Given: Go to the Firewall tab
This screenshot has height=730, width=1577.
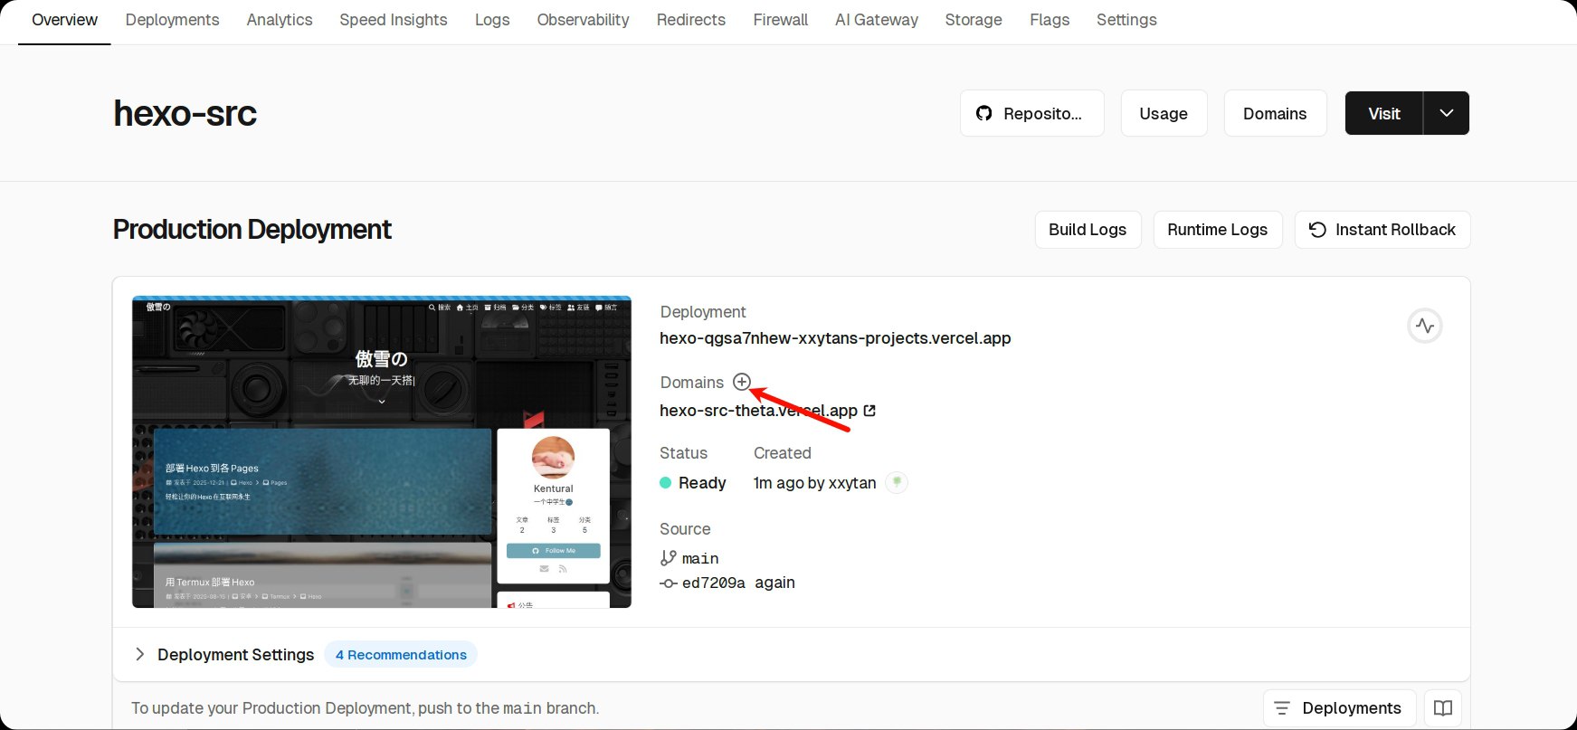Looking at the screenshot, I should pos(780,20).
